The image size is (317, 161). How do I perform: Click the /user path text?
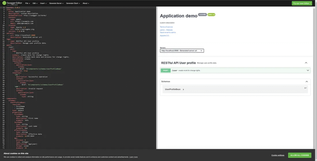(x=175, y=70)
